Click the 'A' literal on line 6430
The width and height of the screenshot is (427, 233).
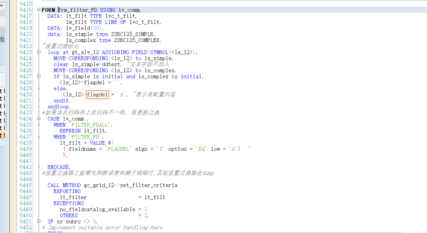coord(122,95)
